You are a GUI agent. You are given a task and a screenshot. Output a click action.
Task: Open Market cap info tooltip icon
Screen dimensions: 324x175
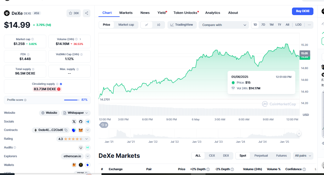pos(33,39)
